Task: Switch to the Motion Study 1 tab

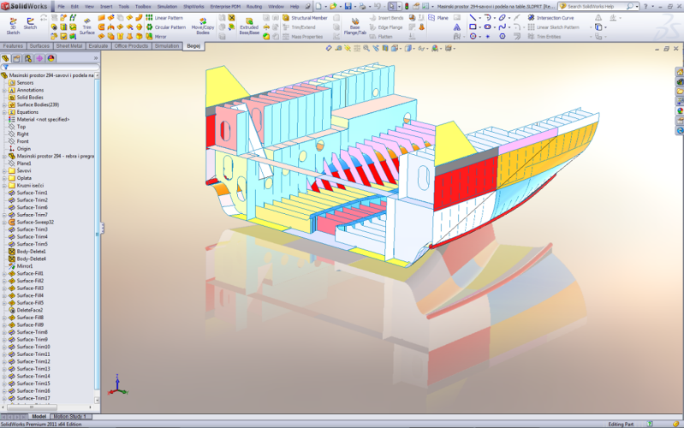Action: click(x=71, y=416)
